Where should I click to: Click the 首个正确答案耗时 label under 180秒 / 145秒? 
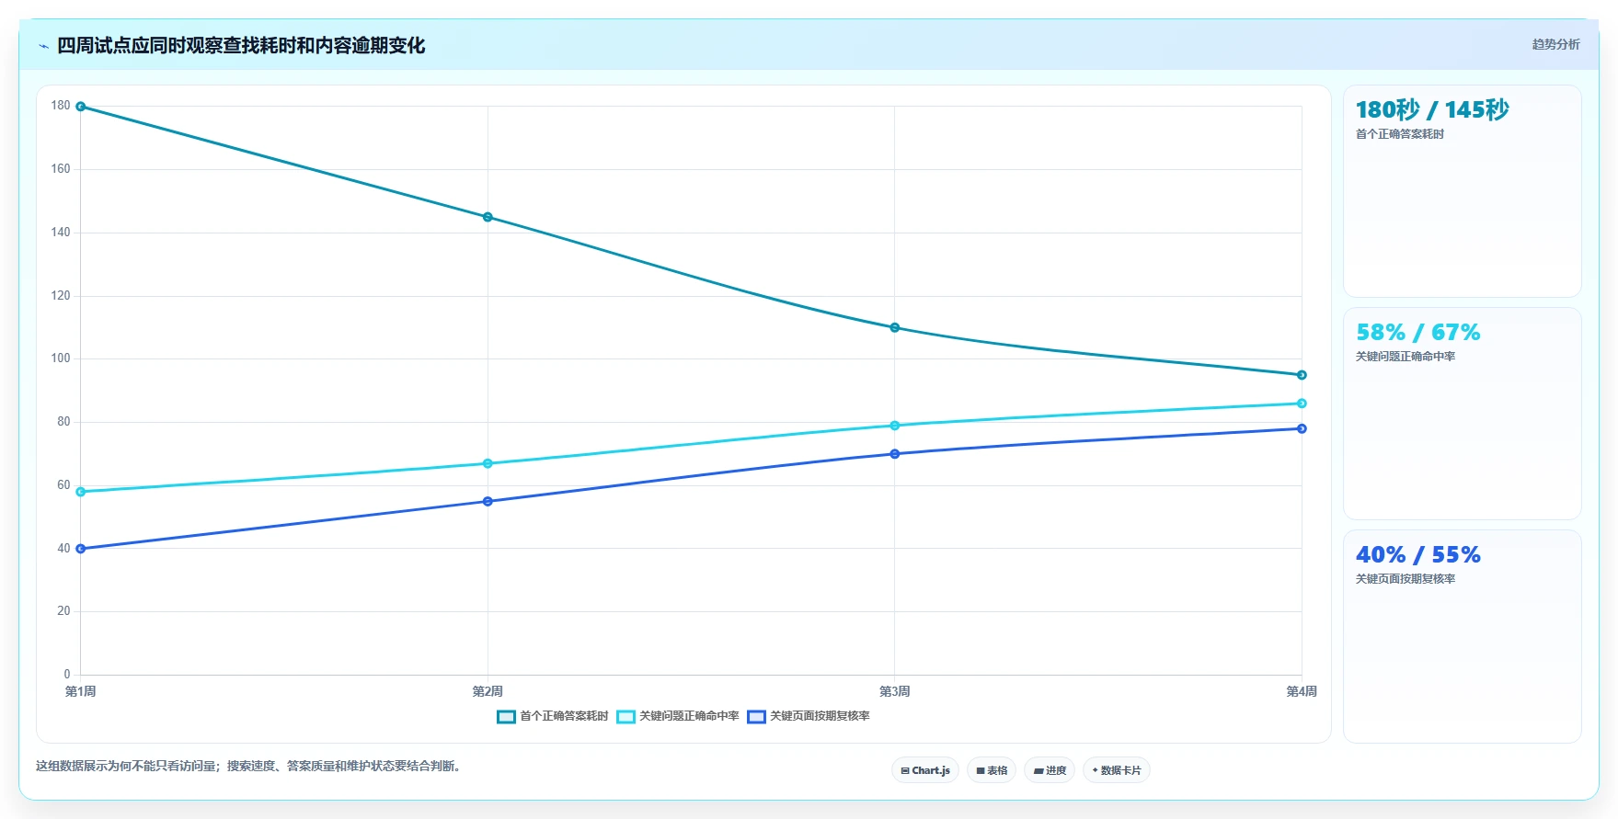[1400, 134]
